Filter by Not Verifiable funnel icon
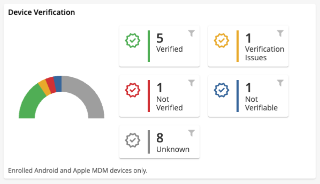The height and width of the screenshot is (184, 320). click(x=280, y=83)
